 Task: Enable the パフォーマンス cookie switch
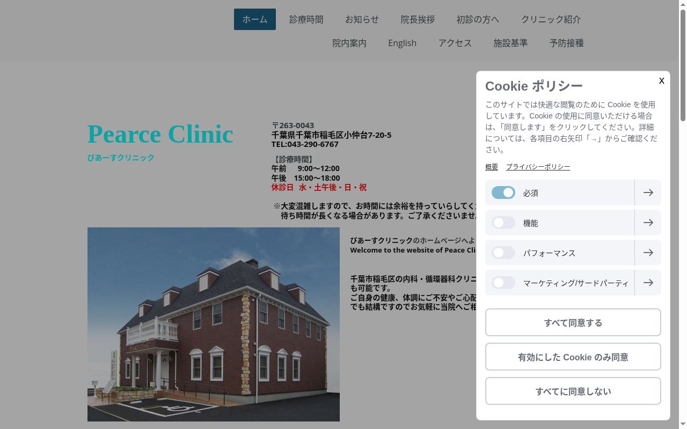503,253
